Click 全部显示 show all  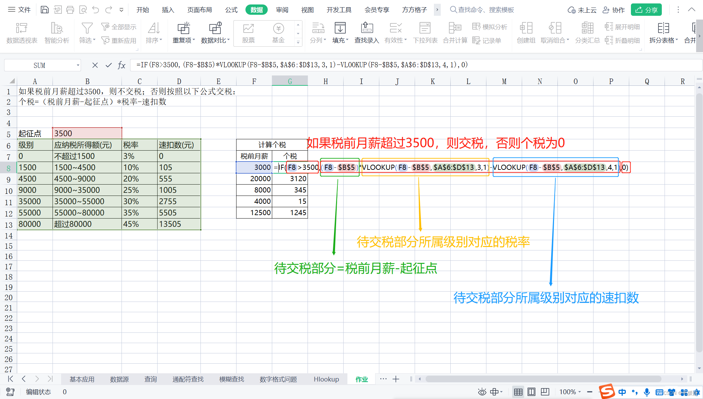(119, 27)
